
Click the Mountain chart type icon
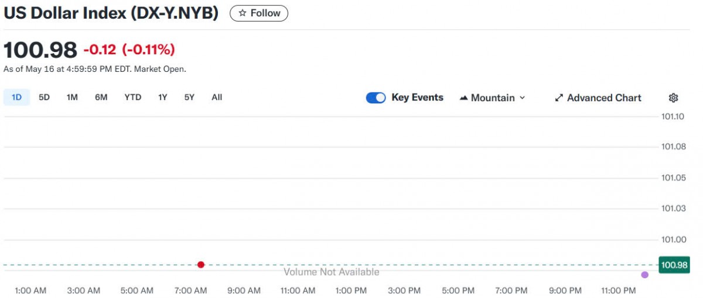click(x=464, y=98)
